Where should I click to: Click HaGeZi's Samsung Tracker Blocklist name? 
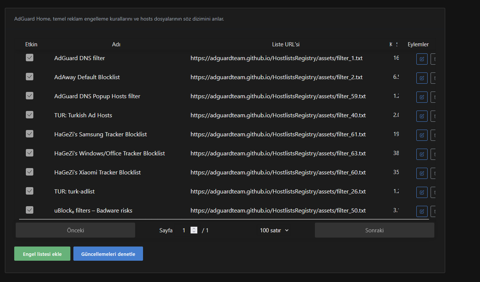(x=101, y=134)
